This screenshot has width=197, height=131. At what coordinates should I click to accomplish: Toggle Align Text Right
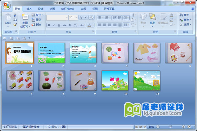[x=110, y=25]
